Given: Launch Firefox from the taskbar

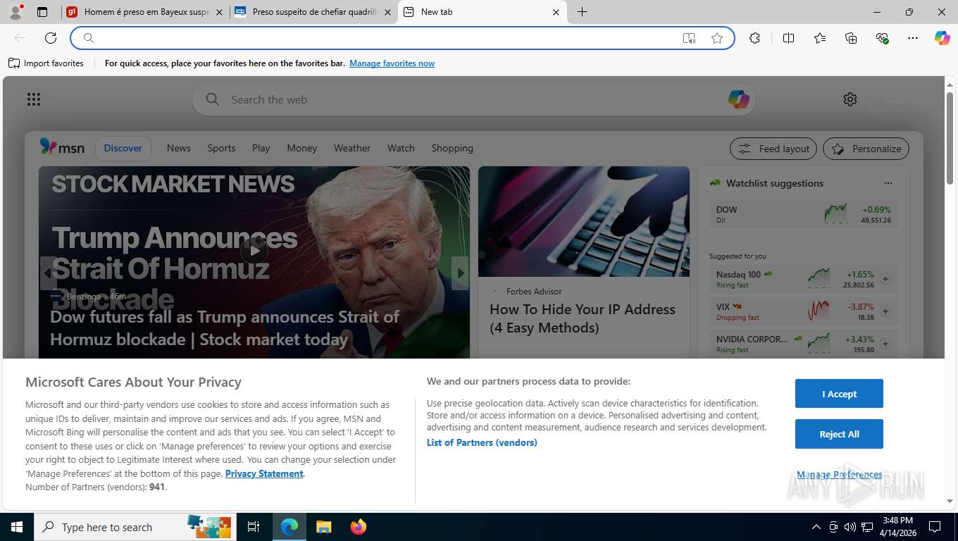Looking at the screenshot, I should point(359,527).
